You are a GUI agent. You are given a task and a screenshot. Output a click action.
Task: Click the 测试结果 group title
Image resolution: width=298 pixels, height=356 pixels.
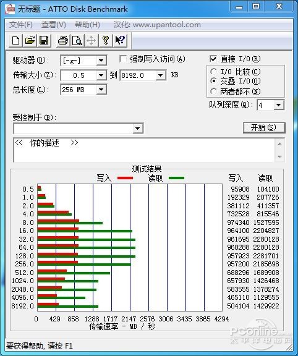point(147,169)
